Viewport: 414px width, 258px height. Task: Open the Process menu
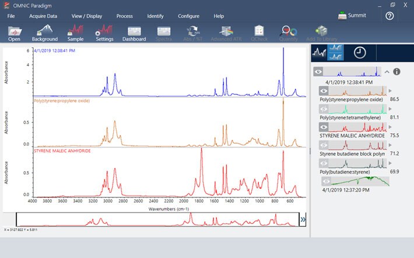[x=125, y=16]
